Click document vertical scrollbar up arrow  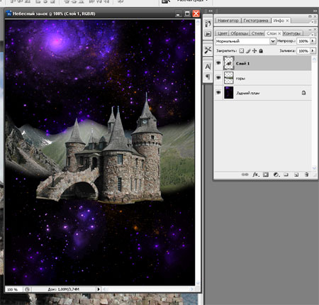point(198,22)
